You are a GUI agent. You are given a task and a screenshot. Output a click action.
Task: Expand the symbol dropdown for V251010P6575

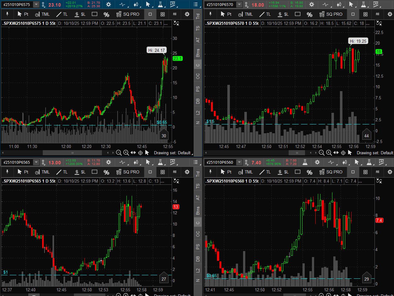coord(36,4)
